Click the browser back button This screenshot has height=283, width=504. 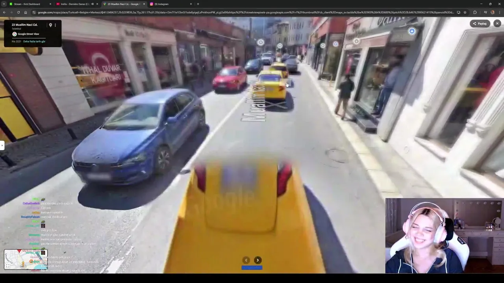coord(4,12)
